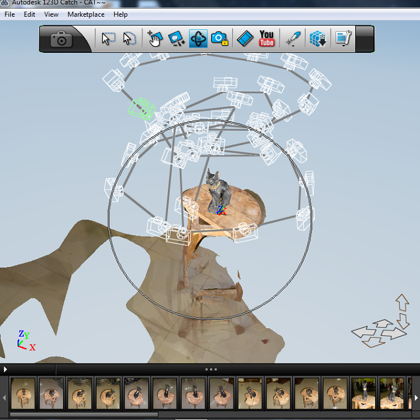Open the Marketplace menu
The width and height of the screenshot is (420, 420).
[x=86, y=14]
